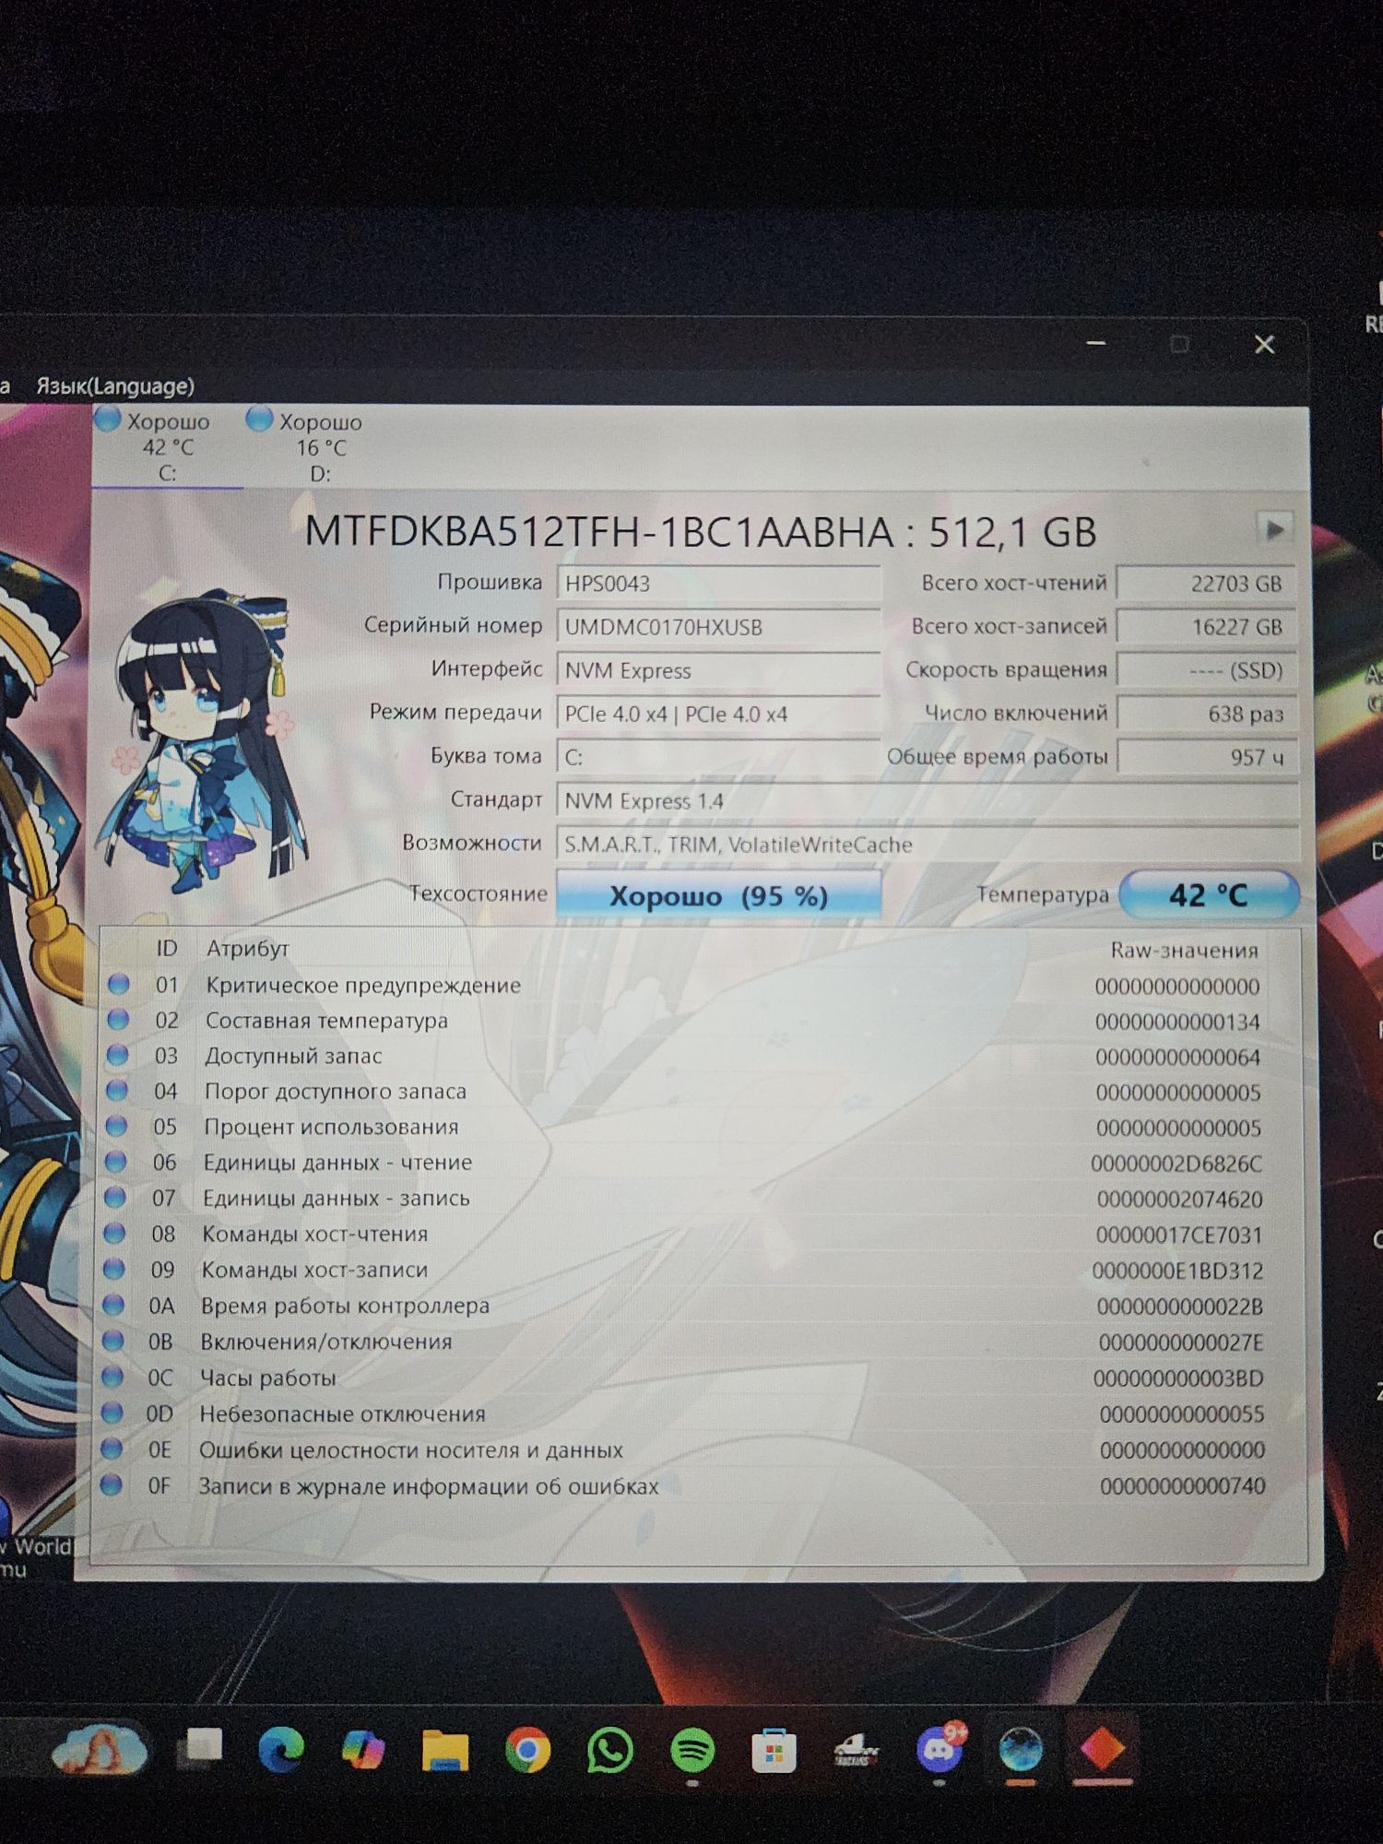The image size is (1383, 1844).
Task: Click the power-on hours value 957 ч
Action: click(x=1207, y=757)
